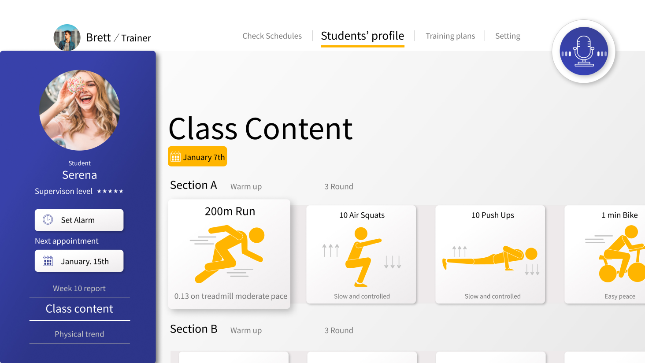Activate the microphone voice button
This screenshot has height=363, width=645.
coord(584,51)
